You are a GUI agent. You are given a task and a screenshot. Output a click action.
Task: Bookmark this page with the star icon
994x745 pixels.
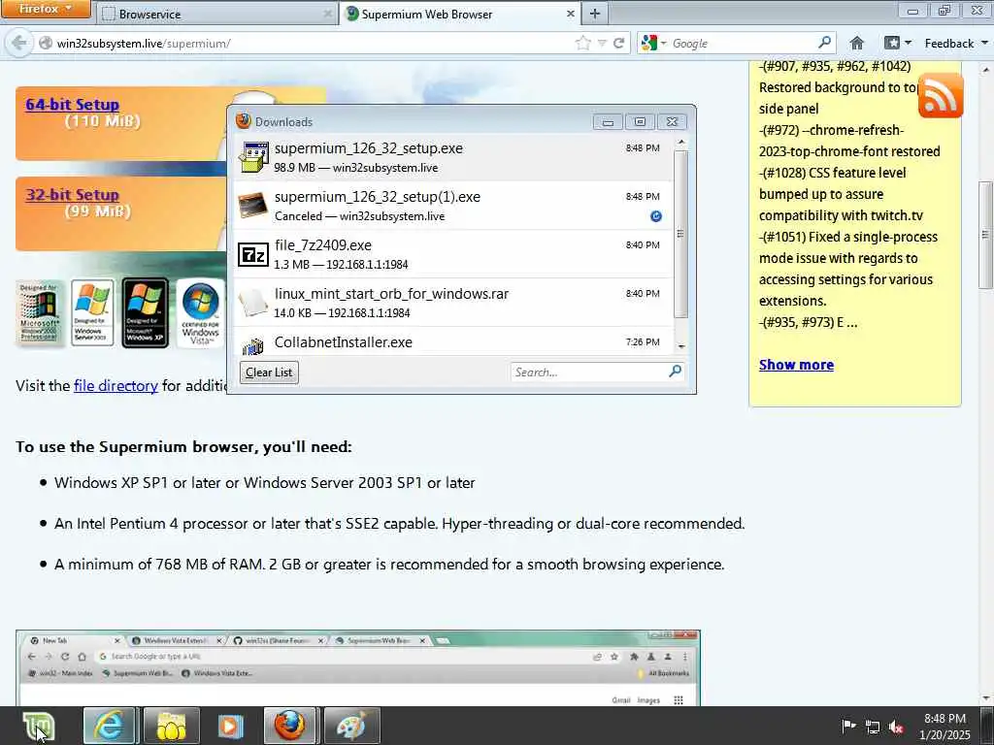[582, 43]
